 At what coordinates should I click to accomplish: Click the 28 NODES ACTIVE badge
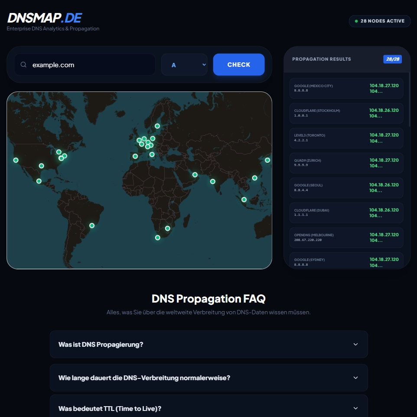[x=380, y=21]
